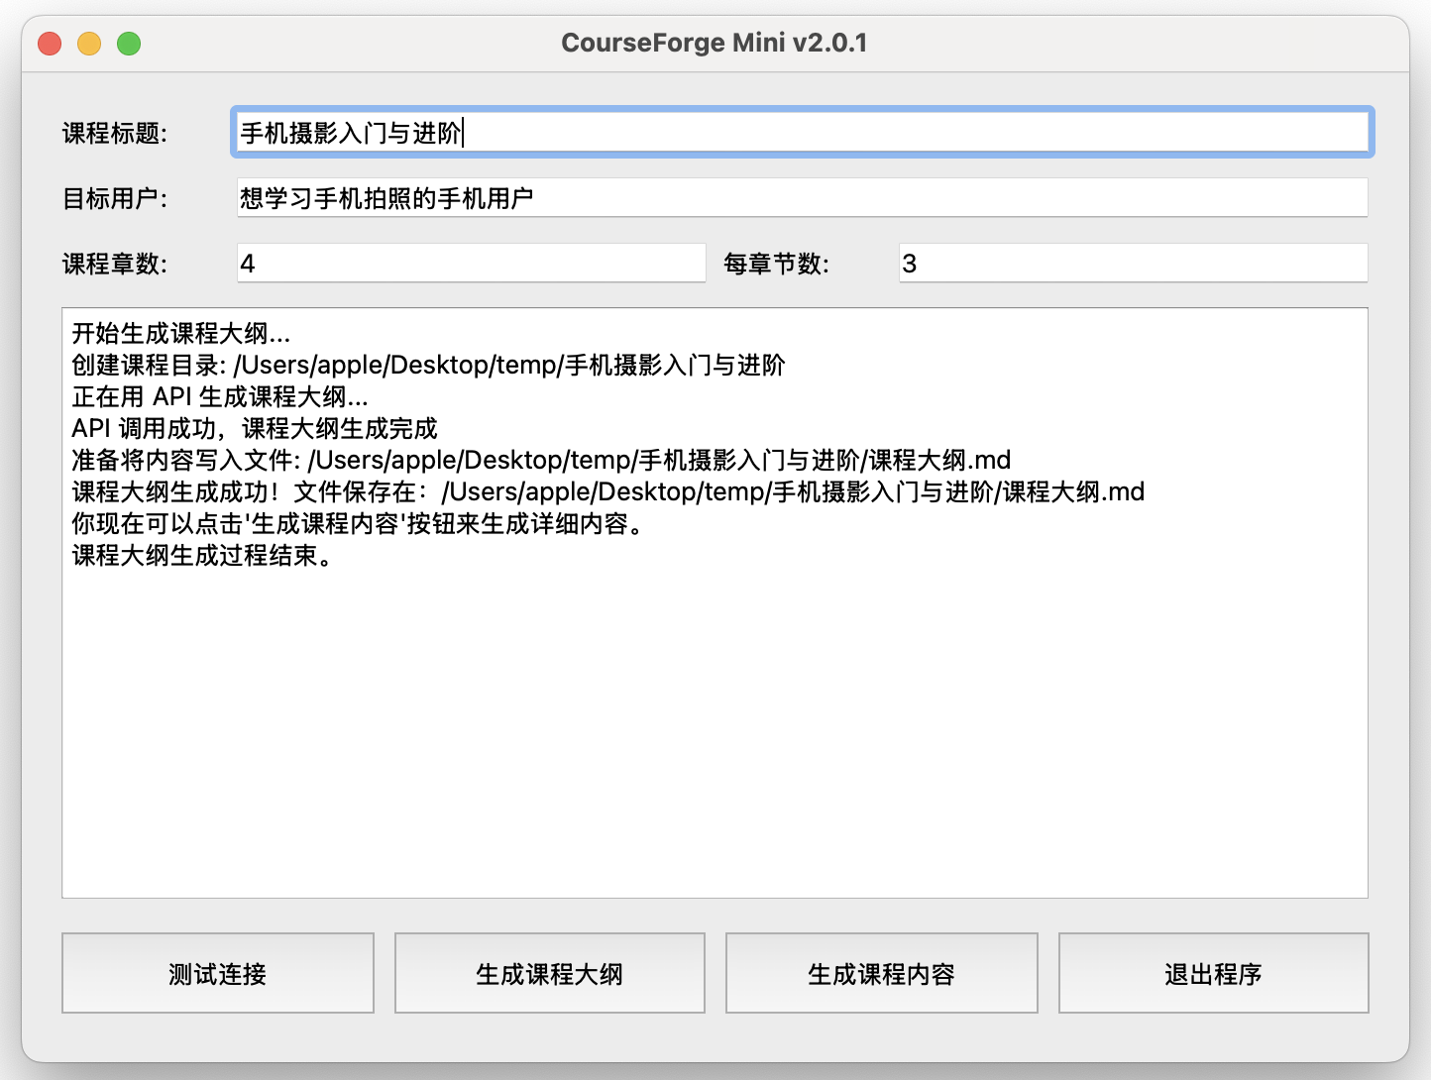Click 生成课程大纲 button
This screenshot has height=1080, width=1431.
(x=550, y=973)
